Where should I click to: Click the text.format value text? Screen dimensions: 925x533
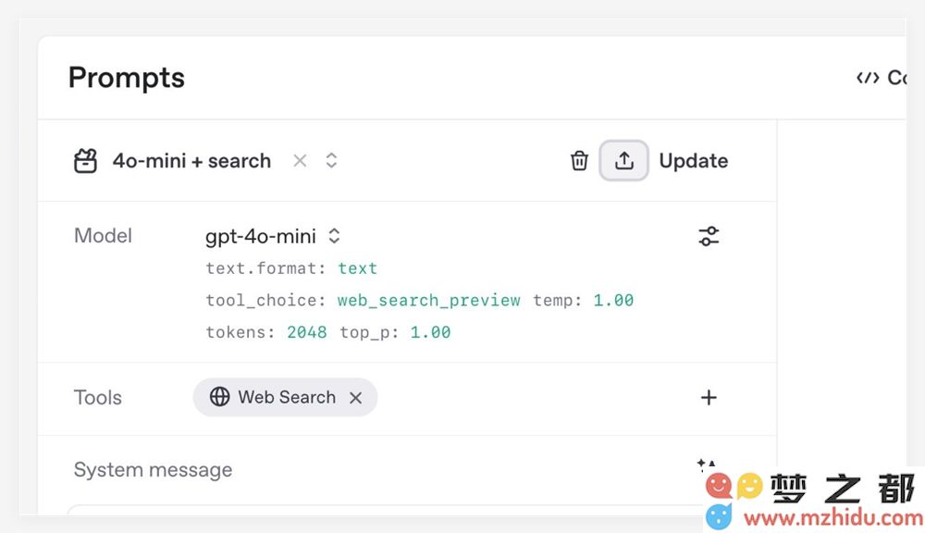tap(357, 268)
